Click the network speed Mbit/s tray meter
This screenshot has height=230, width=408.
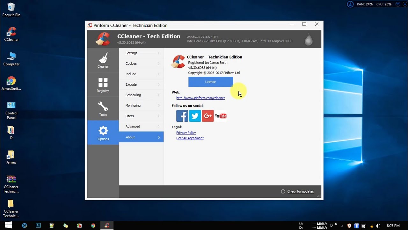pyautogui.click(x=313, y=226)
